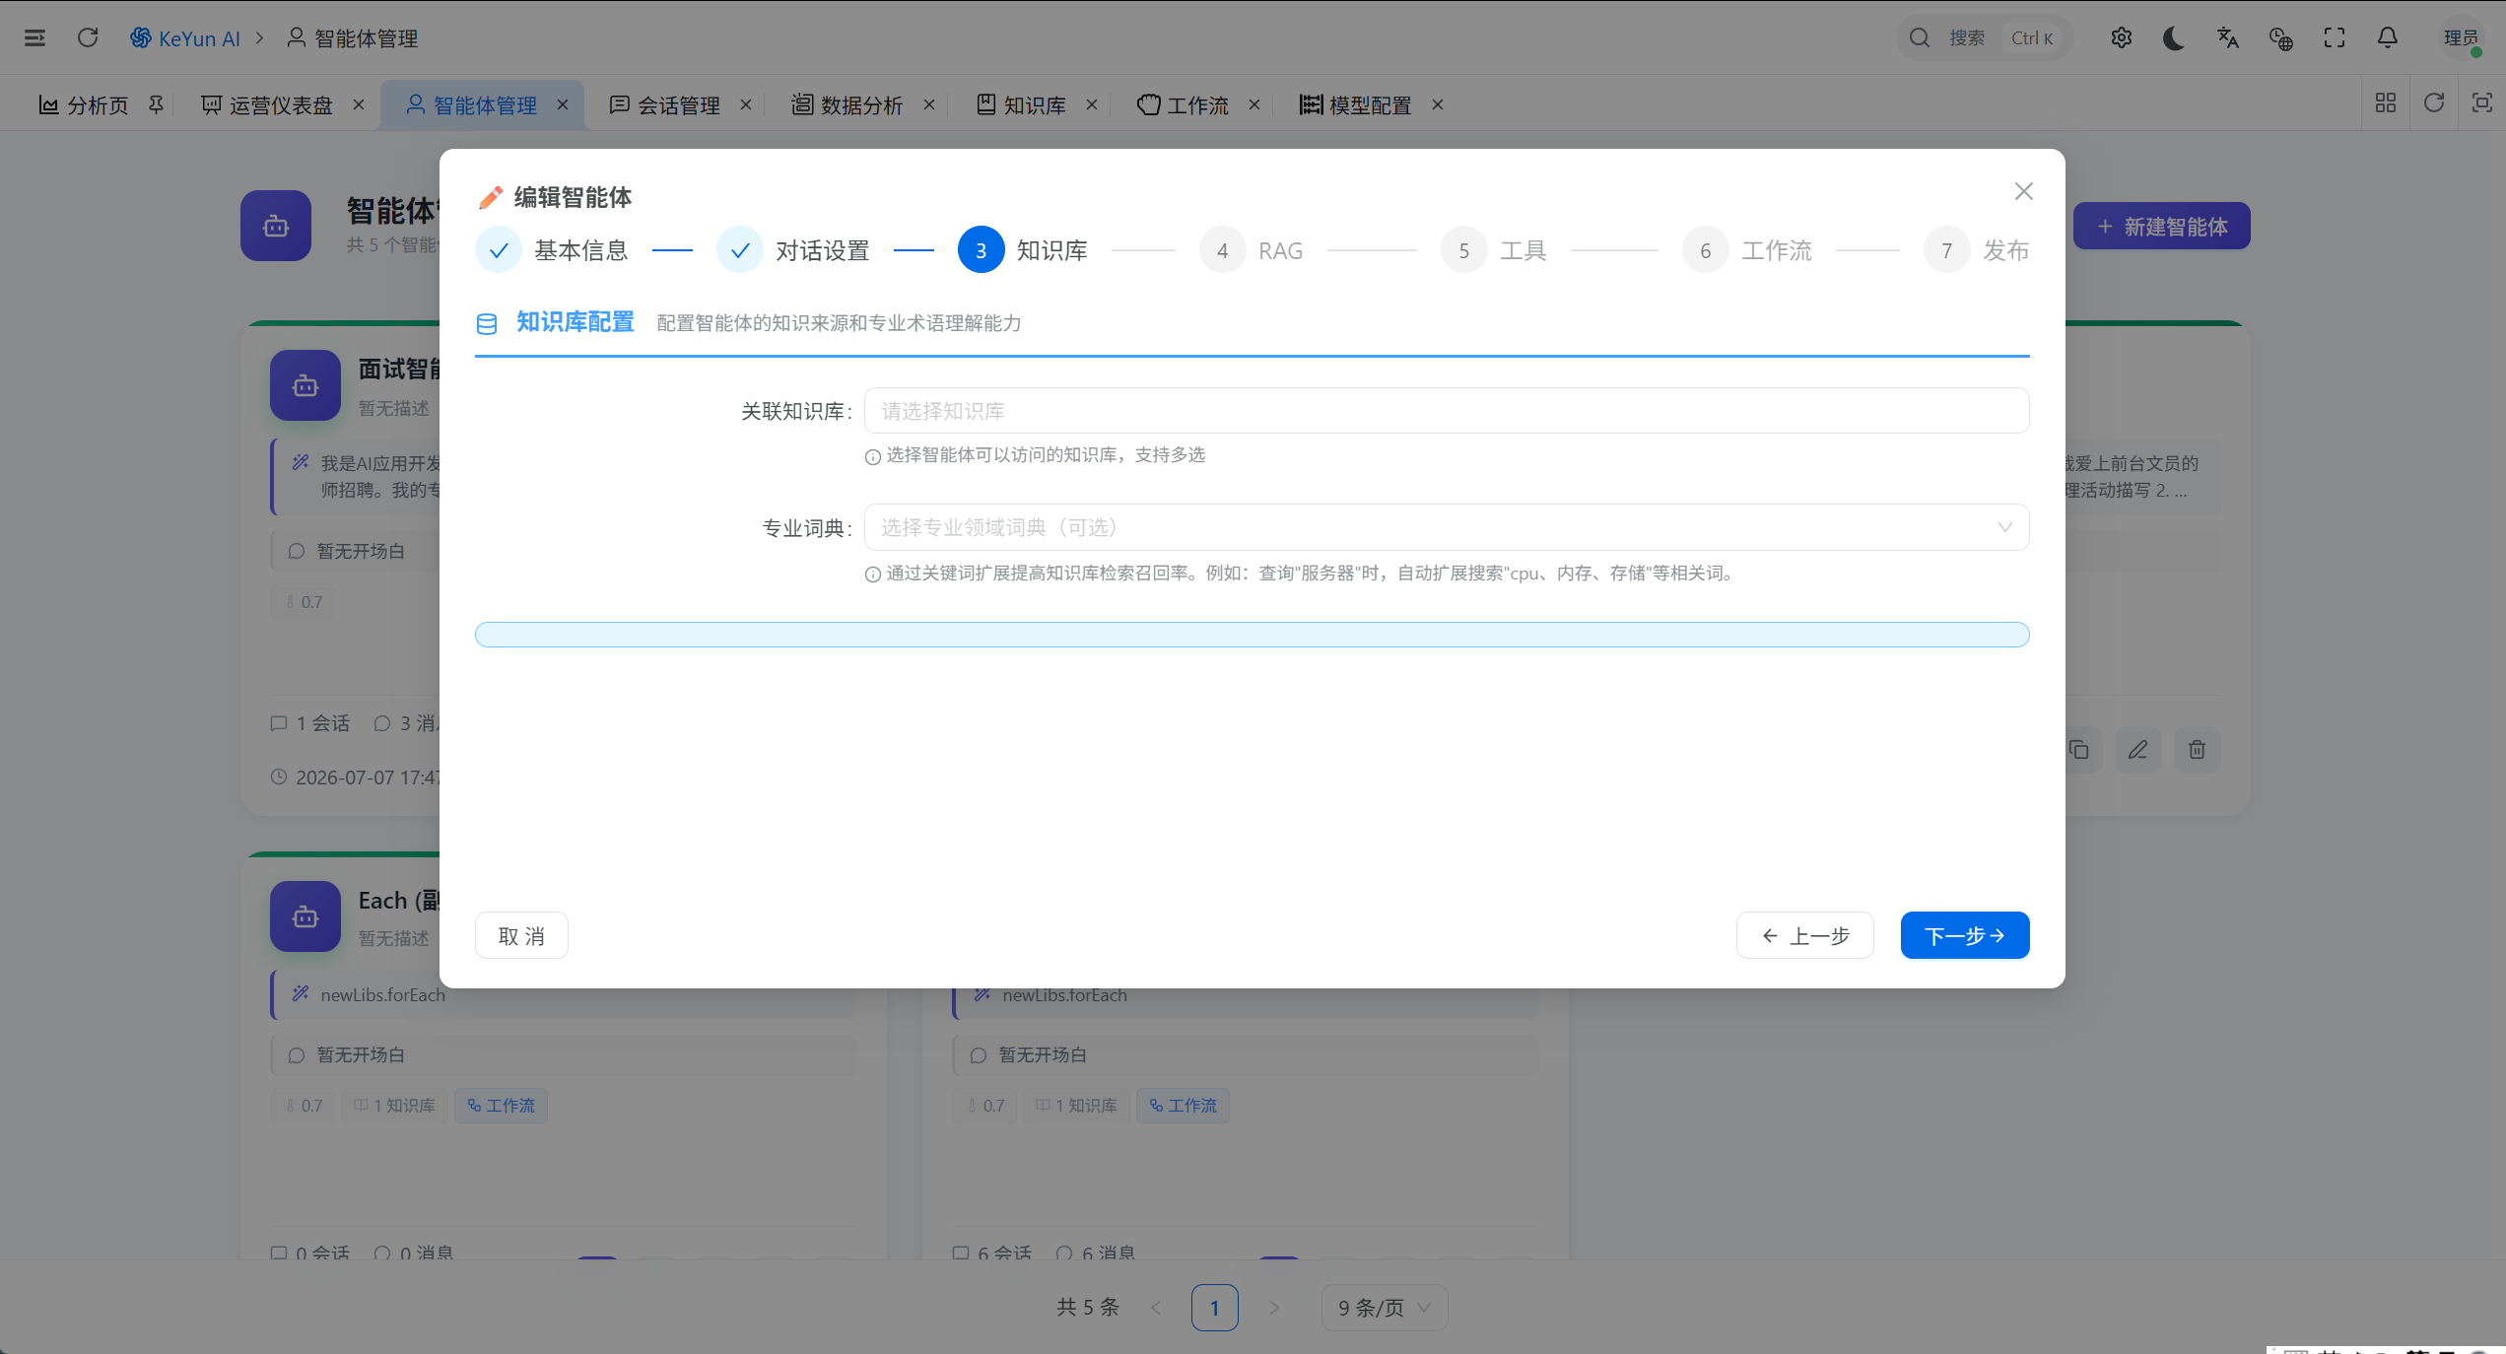This screenshot has width=2506, height=1354.
Task: Click the left 工作流 tag on Each card
Action: [x=501, y=1106]
